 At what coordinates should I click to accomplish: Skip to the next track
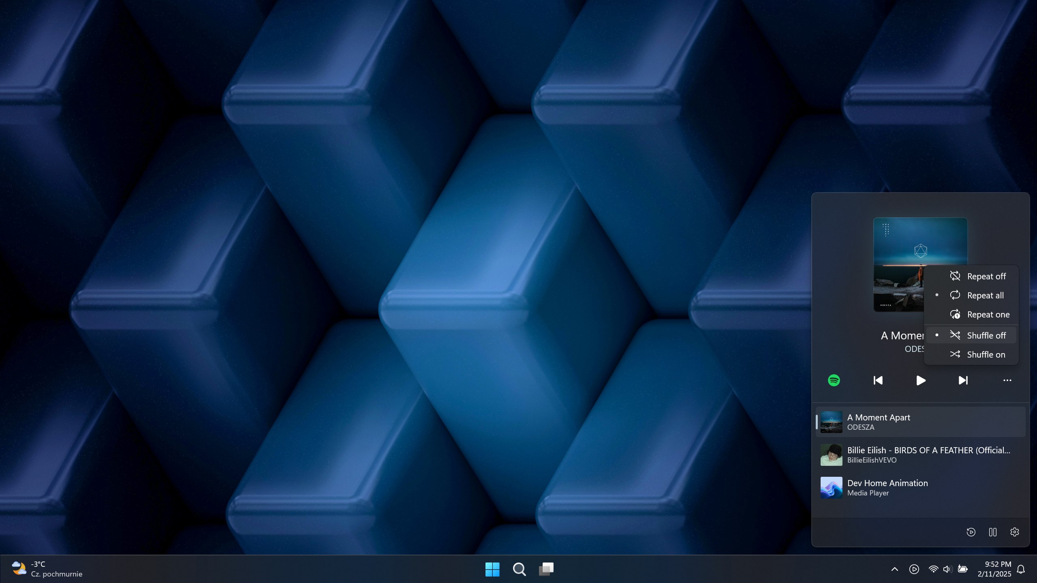963,380
